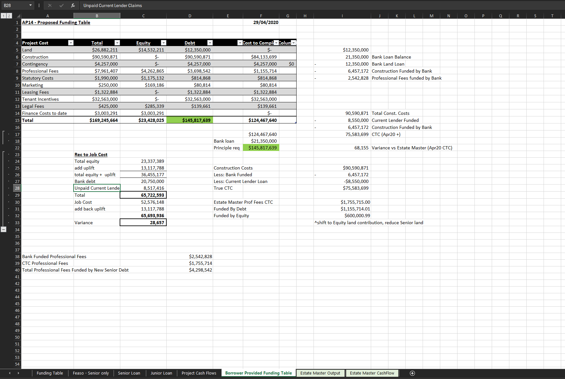The image size is (565, 379).
Task: Open the Cost to Complete filter dropdown
Action: click(x=276, y=43)
